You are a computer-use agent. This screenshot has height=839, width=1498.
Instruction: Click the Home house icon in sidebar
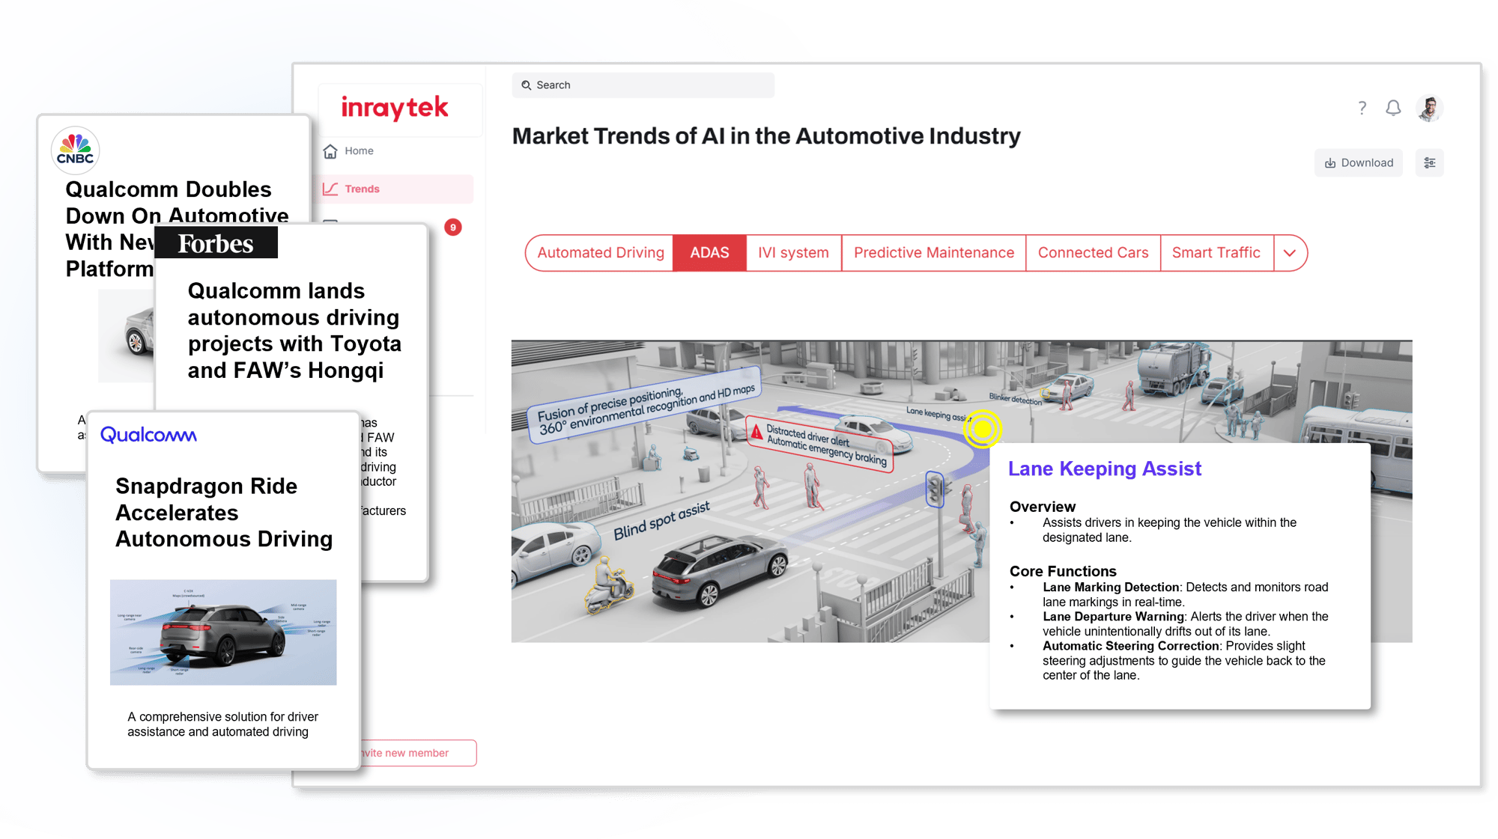click(x=330, y=151)
